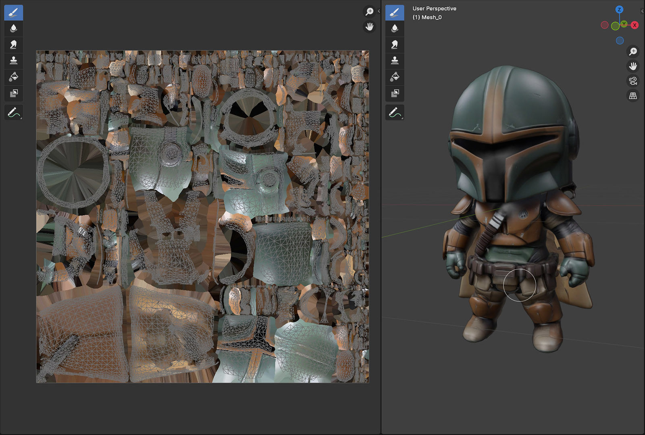645x435 pixels.
Task: Click the negative X red circle on the gizmo
Action: [604, 25]
